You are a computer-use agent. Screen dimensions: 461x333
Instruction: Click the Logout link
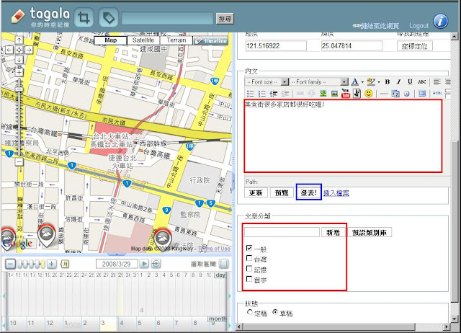pos(419,26)
